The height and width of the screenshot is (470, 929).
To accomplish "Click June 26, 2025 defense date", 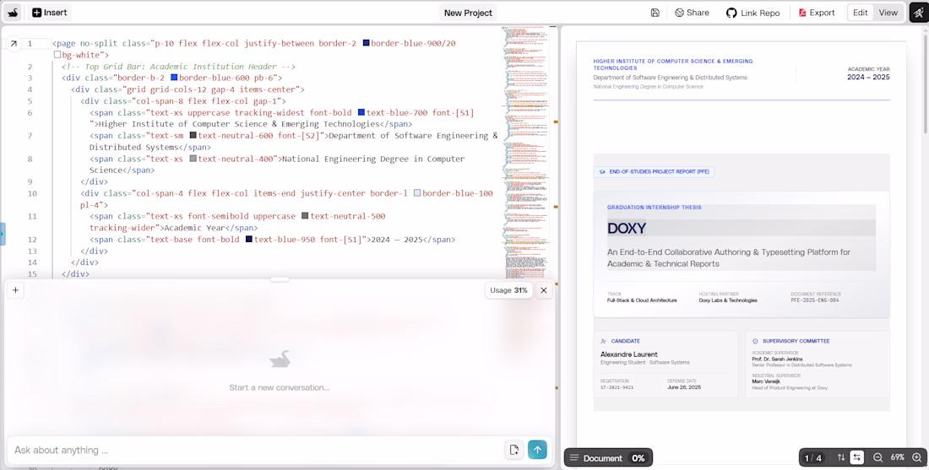I will point(684,387).
